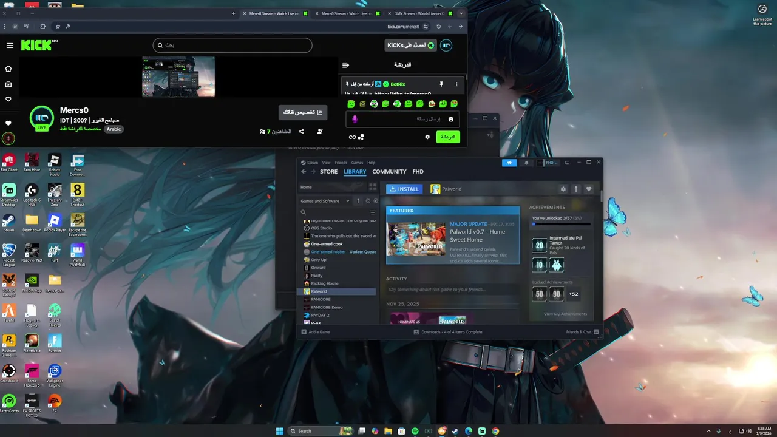The image size is (777, 437).
Task: Click the Spotify icon in the taskbar
Action: (x=415, y=431)
